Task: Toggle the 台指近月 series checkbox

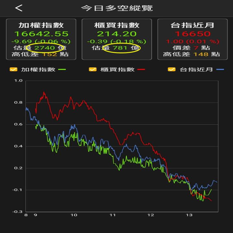Action: (x=172, y=69)
